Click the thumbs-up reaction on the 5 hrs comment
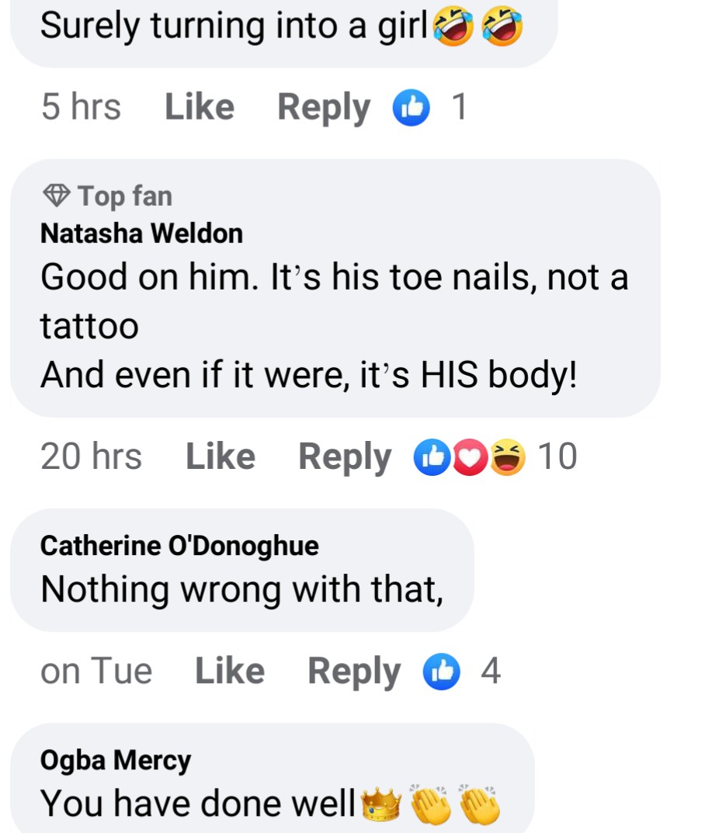This screenshot has height=833, width=719. pyautogui.click(x=411, y=107)
